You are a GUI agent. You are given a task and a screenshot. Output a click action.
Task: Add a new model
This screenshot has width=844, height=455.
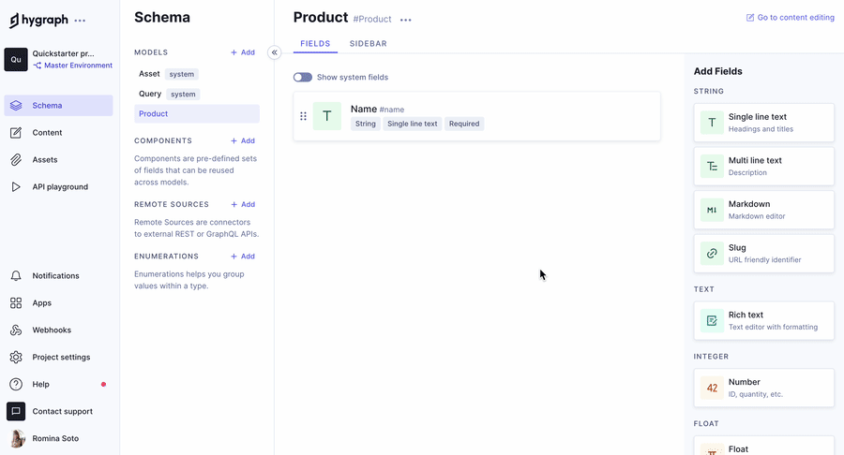coord(243,52)
